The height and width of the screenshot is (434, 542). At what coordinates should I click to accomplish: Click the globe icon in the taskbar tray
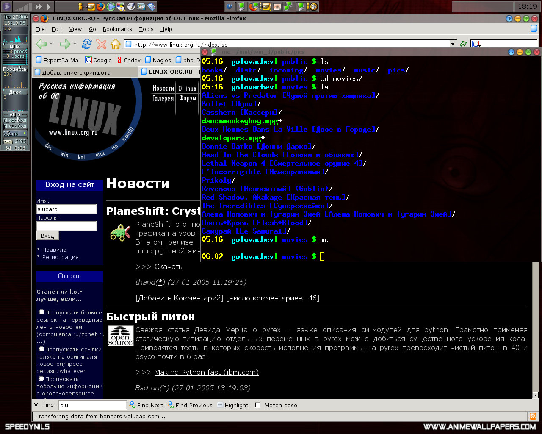[x=230, y=6]
